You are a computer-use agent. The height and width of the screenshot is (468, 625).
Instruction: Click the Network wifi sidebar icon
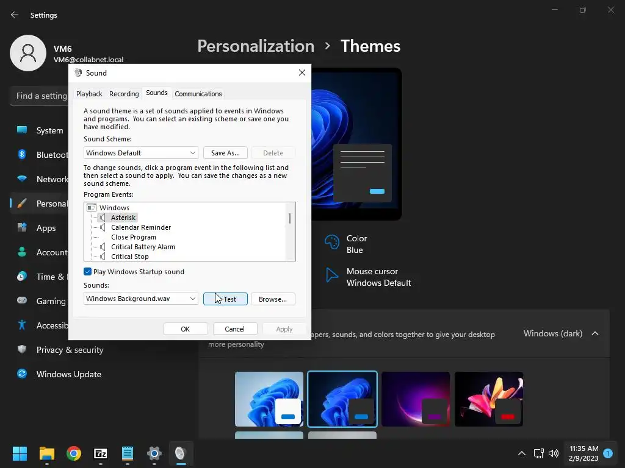coord(22,179)
